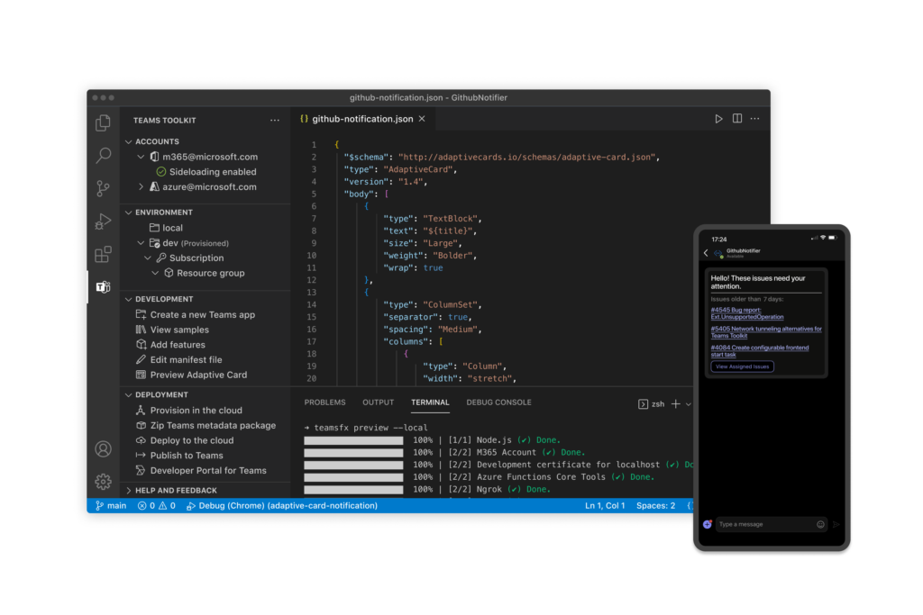Split the editor with the split icon
Screen dimensions: 923x615
(x=736, y=118)
